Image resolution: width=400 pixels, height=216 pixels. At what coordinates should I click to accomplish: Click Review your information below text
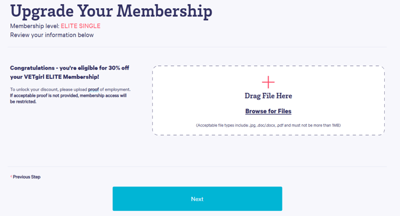[x=52, y=35]
